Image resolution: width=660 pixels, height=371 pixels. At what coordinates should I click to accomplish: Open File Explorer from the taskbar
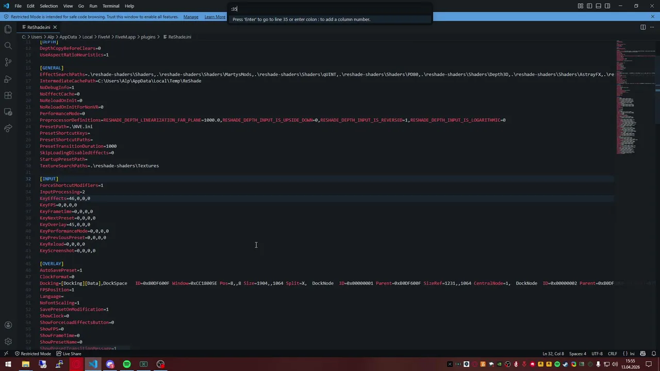[x=25, y=364]
